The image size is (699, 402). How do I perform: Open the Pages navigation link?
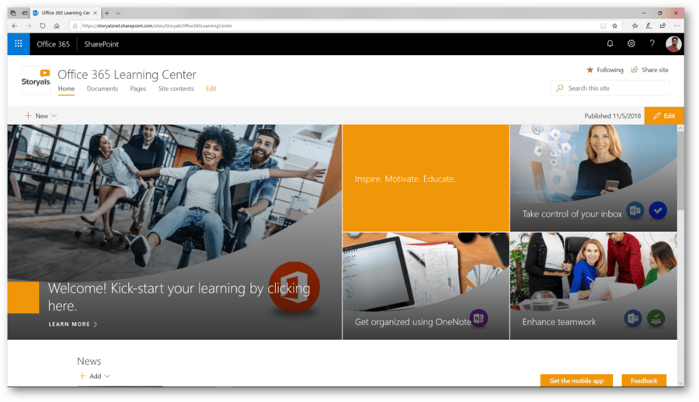click(138, 88)
